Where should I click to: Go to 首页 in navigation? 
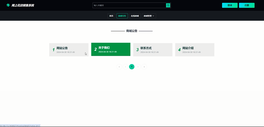coord(111,16)
